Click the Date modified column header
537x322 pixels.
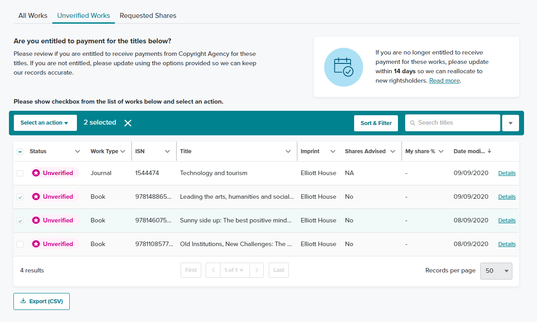[x=469, y=151]
